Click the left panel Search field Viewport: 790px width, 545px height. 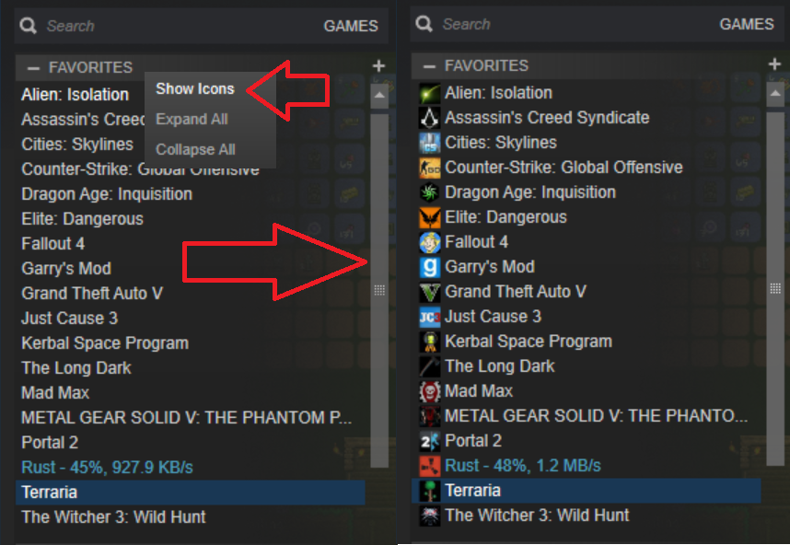coord(166,26)
